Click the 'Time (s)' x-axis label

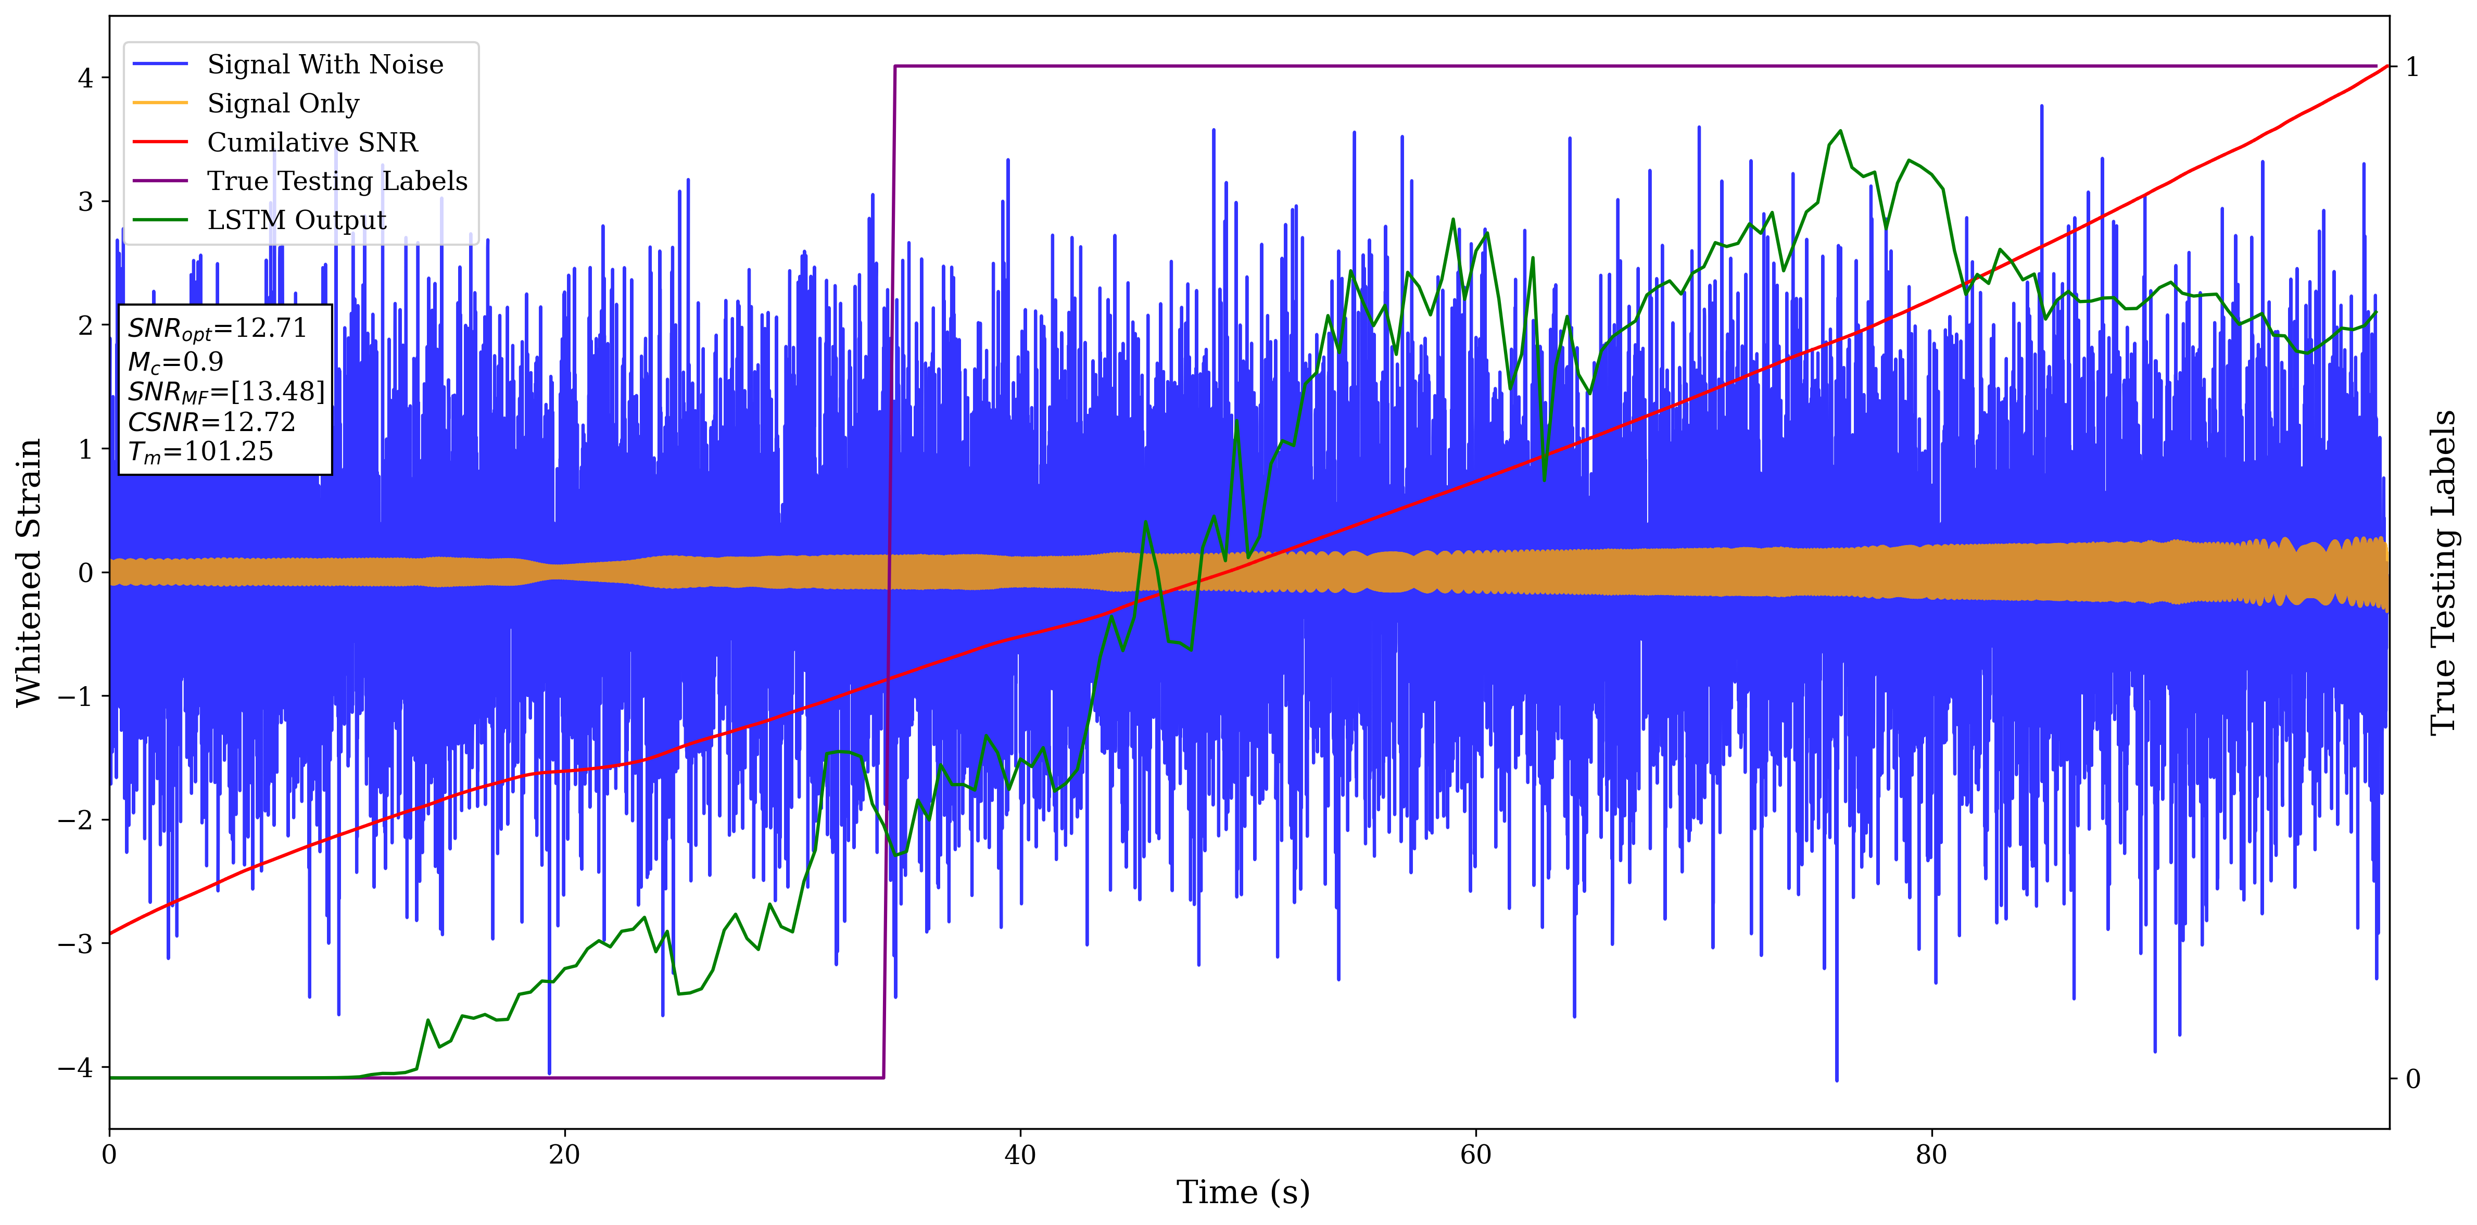click(1242, 1192)
